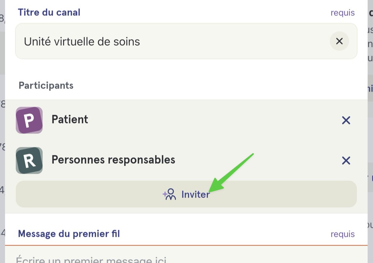Click the dark green R avatar icon
This screenshot has width=373, height=263.
[x=29, y=160]
